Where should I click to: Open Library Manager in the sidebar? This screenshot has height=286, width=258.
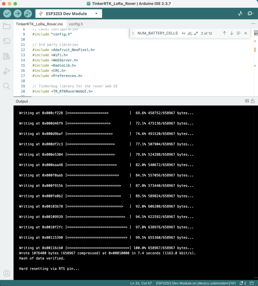(x=6, y=56)
